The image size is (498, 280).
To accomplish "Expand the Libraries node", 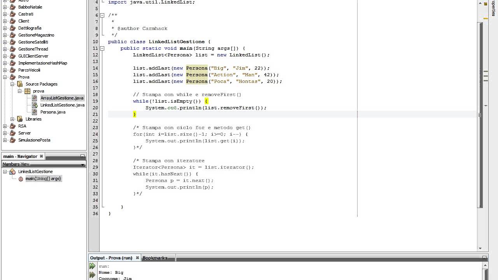I will click(12, 119).
